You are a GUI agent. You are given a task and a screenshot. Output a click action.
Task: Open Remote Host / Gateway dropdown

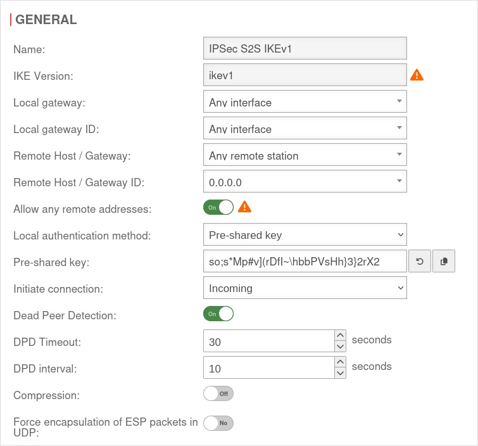(305, 155)
